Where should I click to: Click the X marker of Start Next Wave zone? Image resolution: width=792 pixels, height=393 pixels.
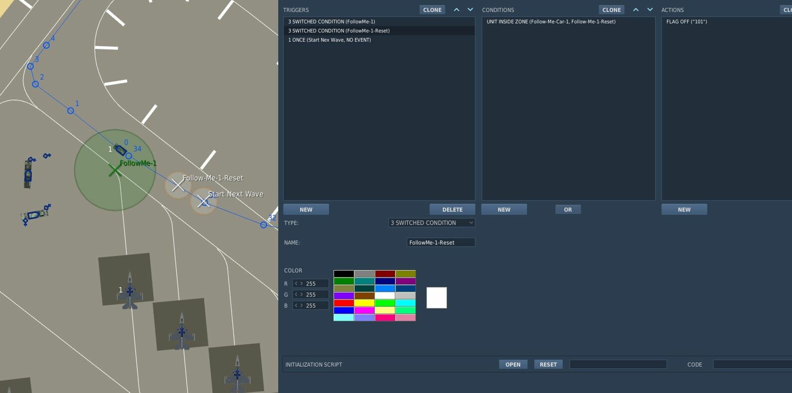click(x=203, y=201)
